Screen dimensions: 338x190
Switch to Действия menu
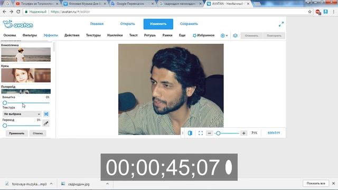point(72,35)
